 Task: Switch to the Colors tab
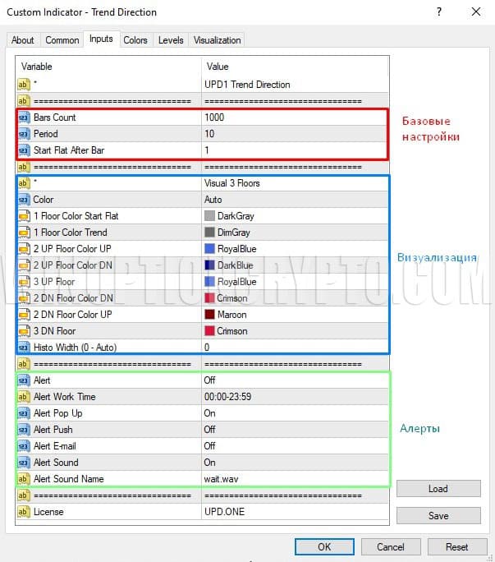(x=135, y=40)
